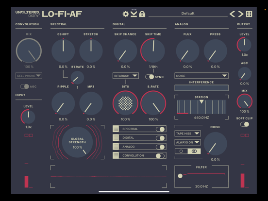The width and height of the screenshot is (268, 201).
Task: Open the Tape Hiss dropdown
Action: pos(188,134)
